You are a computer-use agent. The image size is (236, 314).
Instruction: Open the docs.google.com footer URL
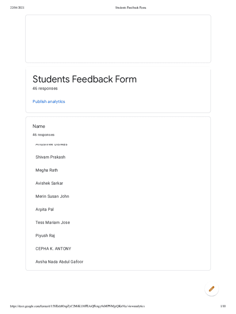(x=77, y=306)
